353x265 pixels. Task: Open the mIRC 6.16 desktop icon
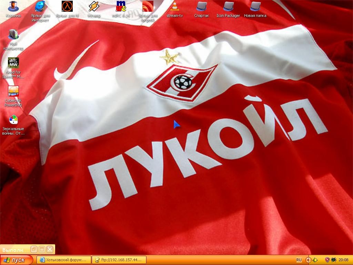[x=121, y=7]
